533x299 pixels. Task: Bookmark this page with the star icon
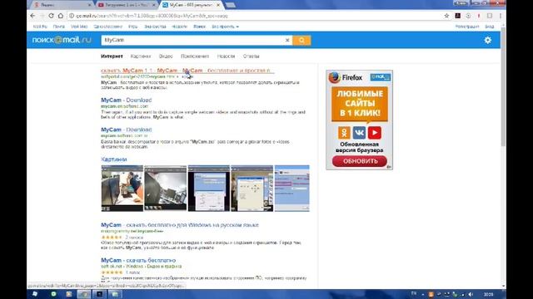[x=446, y=16]
